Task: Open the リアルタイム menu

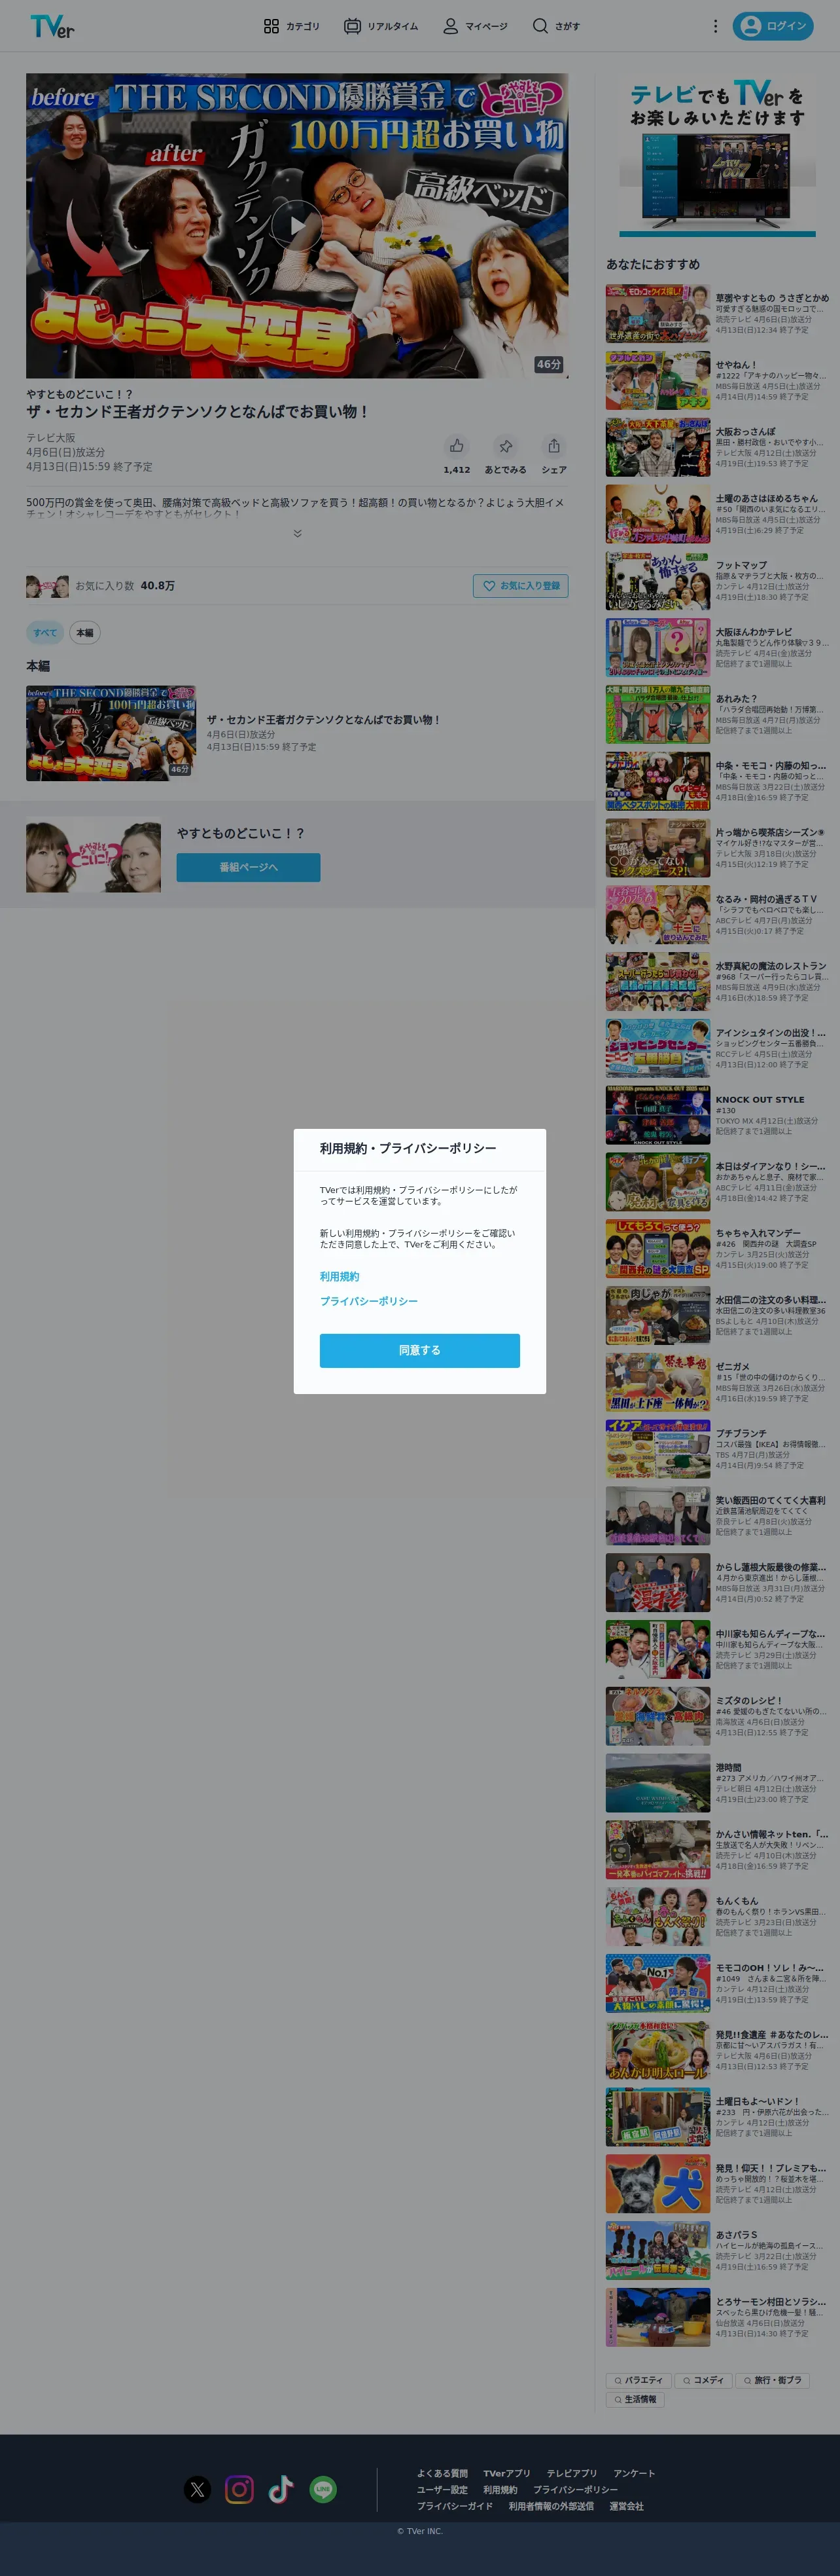Action: click(x=381, y=26)
